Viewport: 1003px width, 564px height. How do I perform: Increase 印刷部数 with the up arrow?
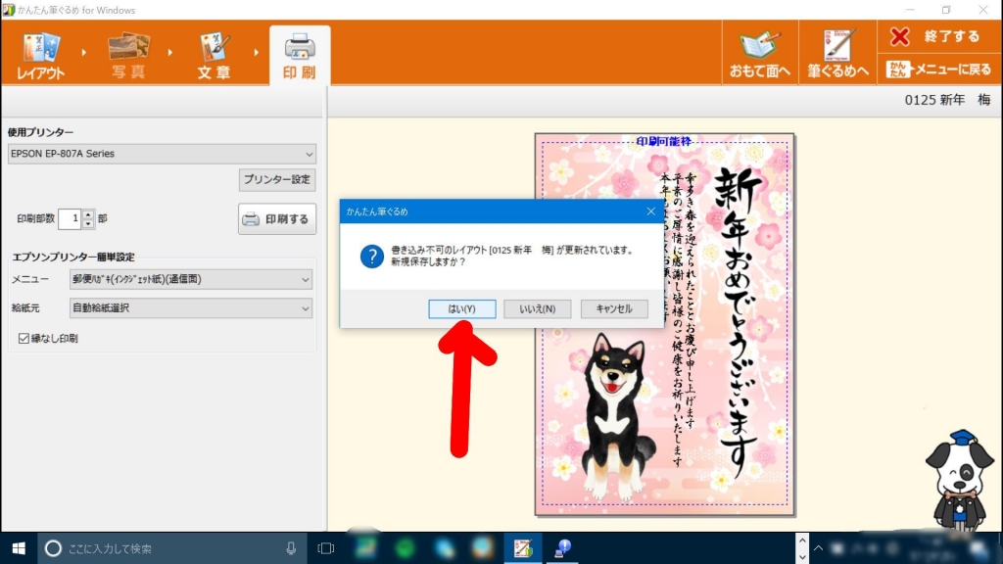pos(88,214)
